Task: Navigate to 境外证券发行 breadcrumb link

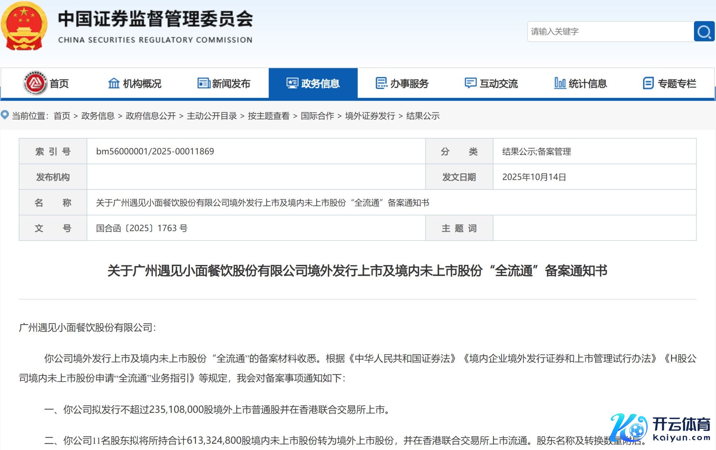Action: tap(370, 116)
